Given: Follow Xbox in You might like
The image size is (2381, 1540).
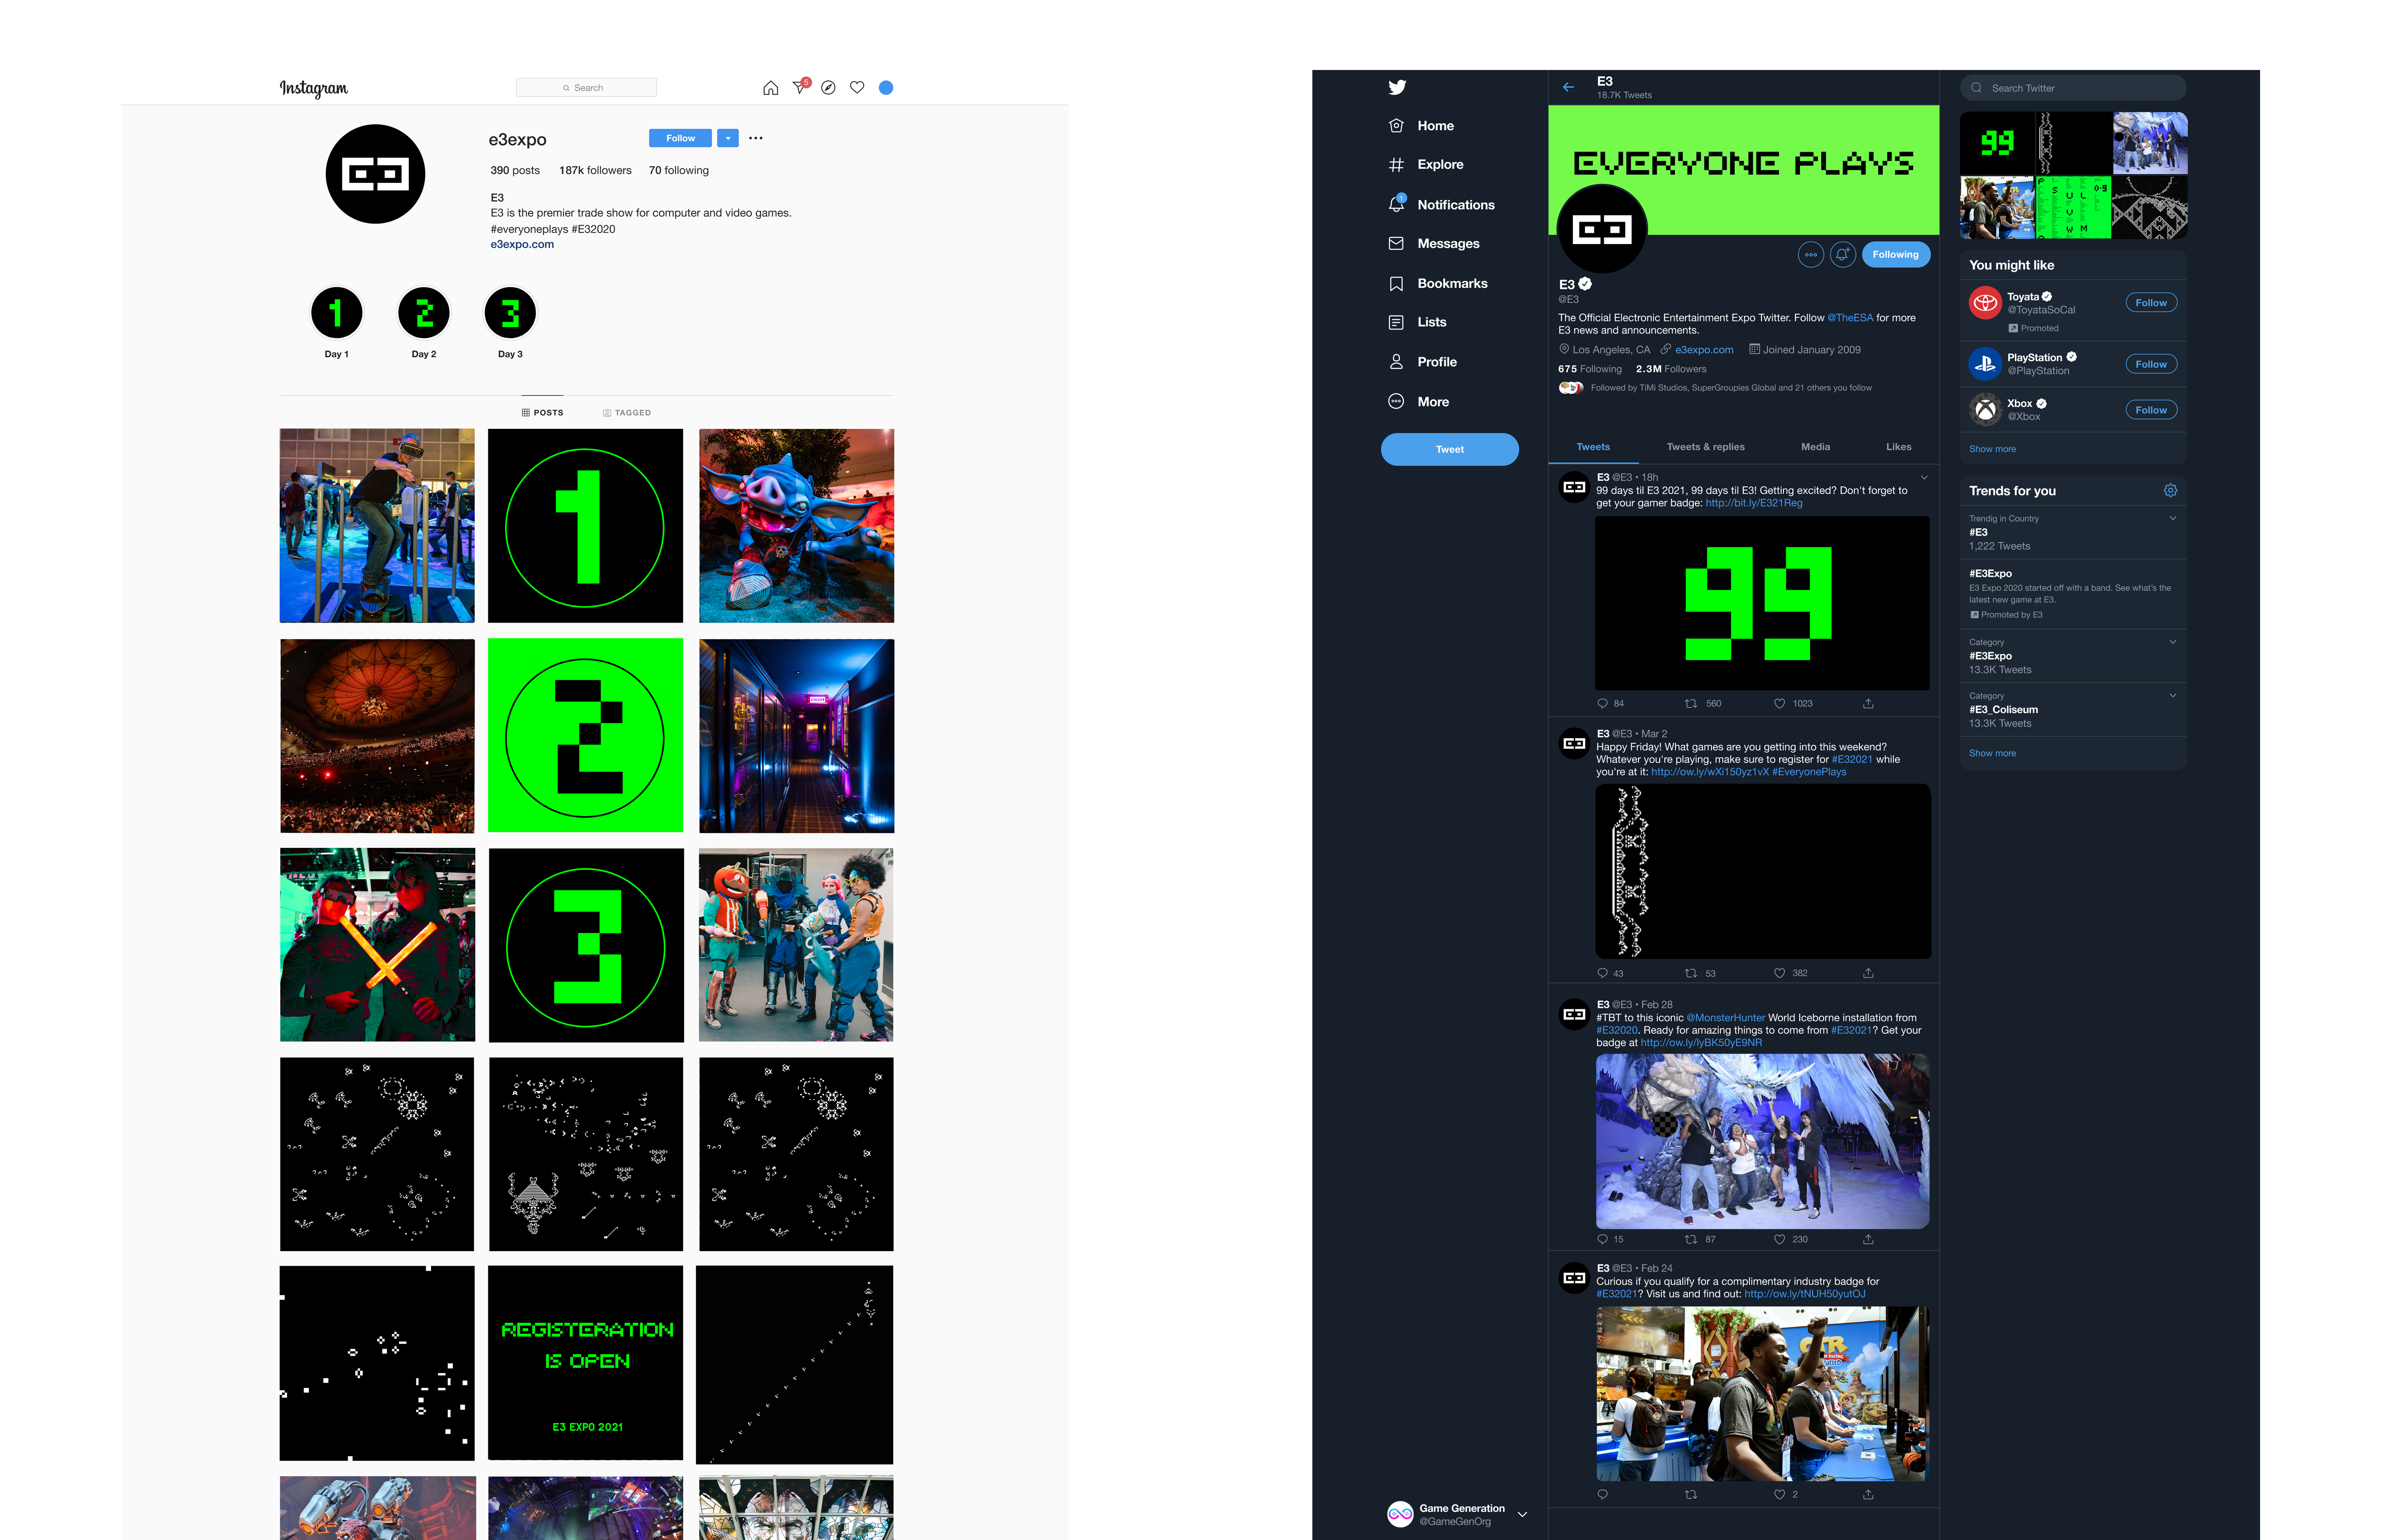Looking at the screenshot, I should pyautogui.click(x=2151, y=410).
